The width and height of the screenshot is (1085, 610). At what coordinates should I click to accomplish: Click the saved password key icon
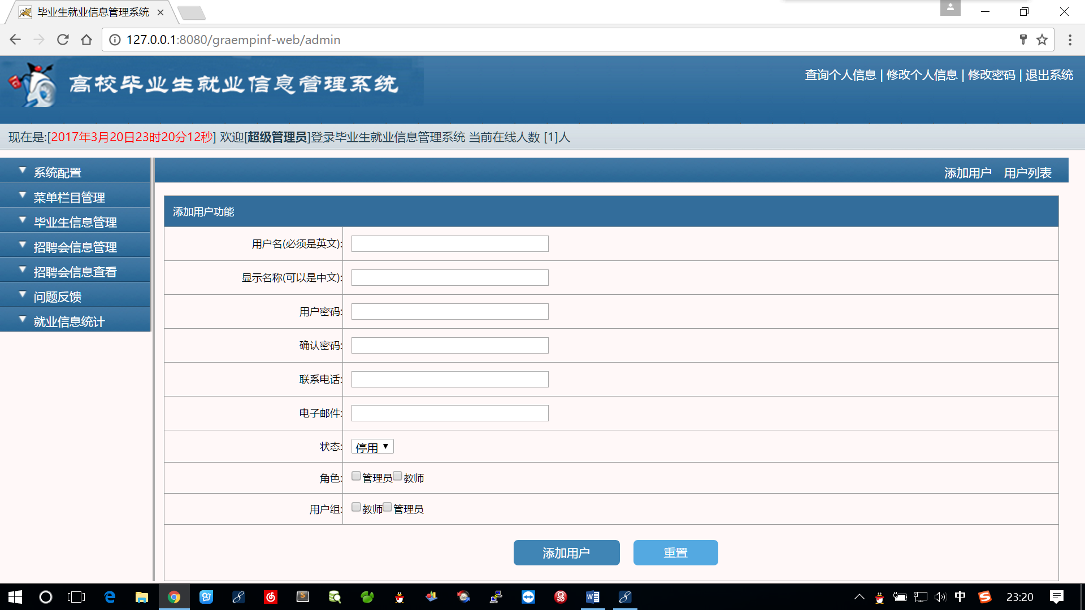point(1023,40)
